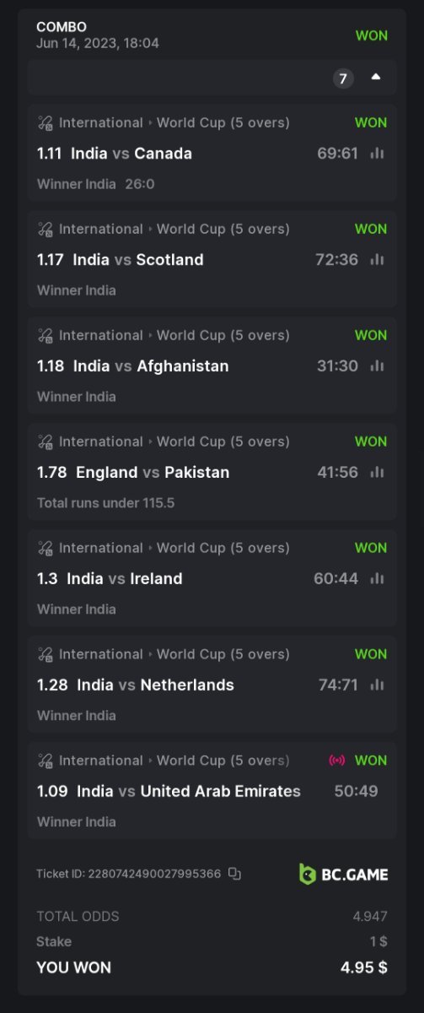The height and width of the screenshot is (1013, 424).
Task: Open stats icon for India vs Ireland
Action: (377, 578)
